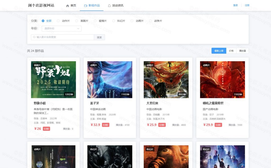Viewport: 271px width, 168px height.
Task: Sort works by 播放量
Action: (242, 51)
